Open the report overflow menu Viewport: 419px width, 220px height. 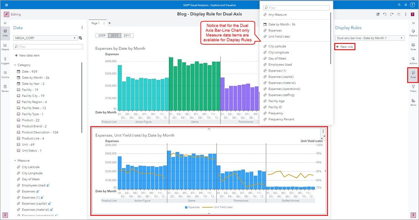[x=406, y=14]
